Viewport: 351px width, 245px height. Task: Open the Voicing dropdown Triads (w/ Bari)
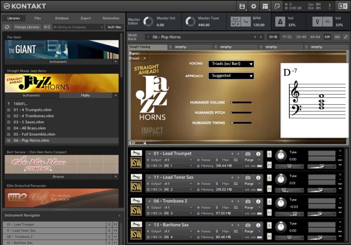pos(231,64)
